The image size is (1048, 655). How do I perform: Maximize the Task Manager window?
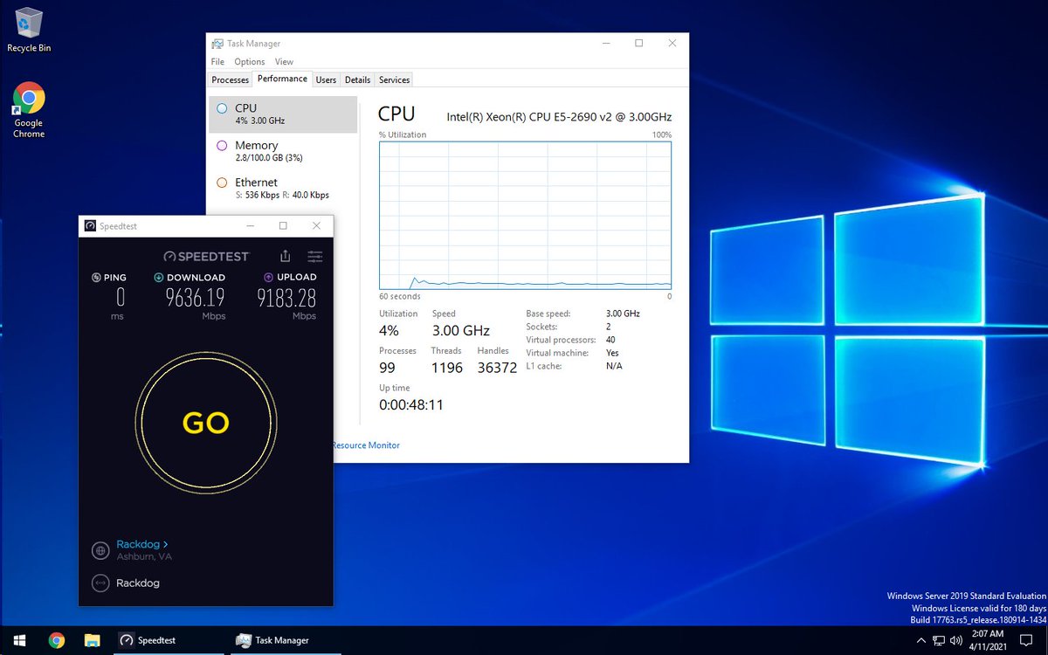pyautogui.click(x=639, y=43)
